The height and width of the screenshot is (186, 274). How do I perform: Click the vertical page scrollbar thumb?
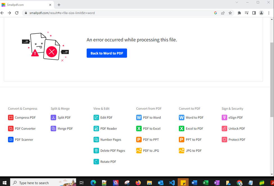[x=272, y=80]
